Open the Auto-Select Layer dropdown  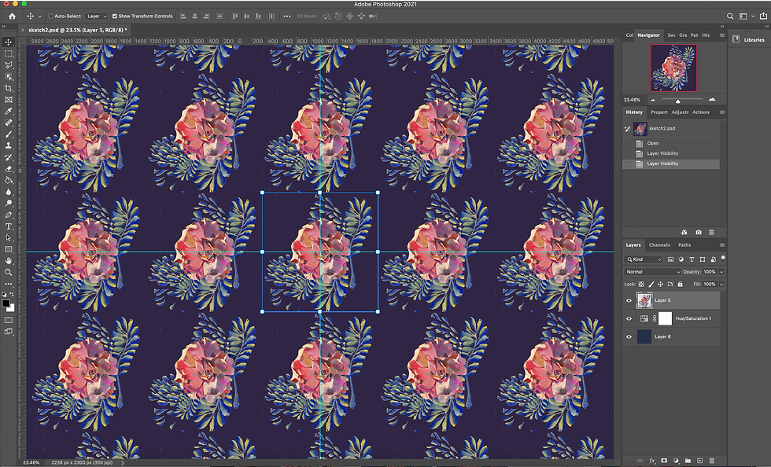pos(96,17)
